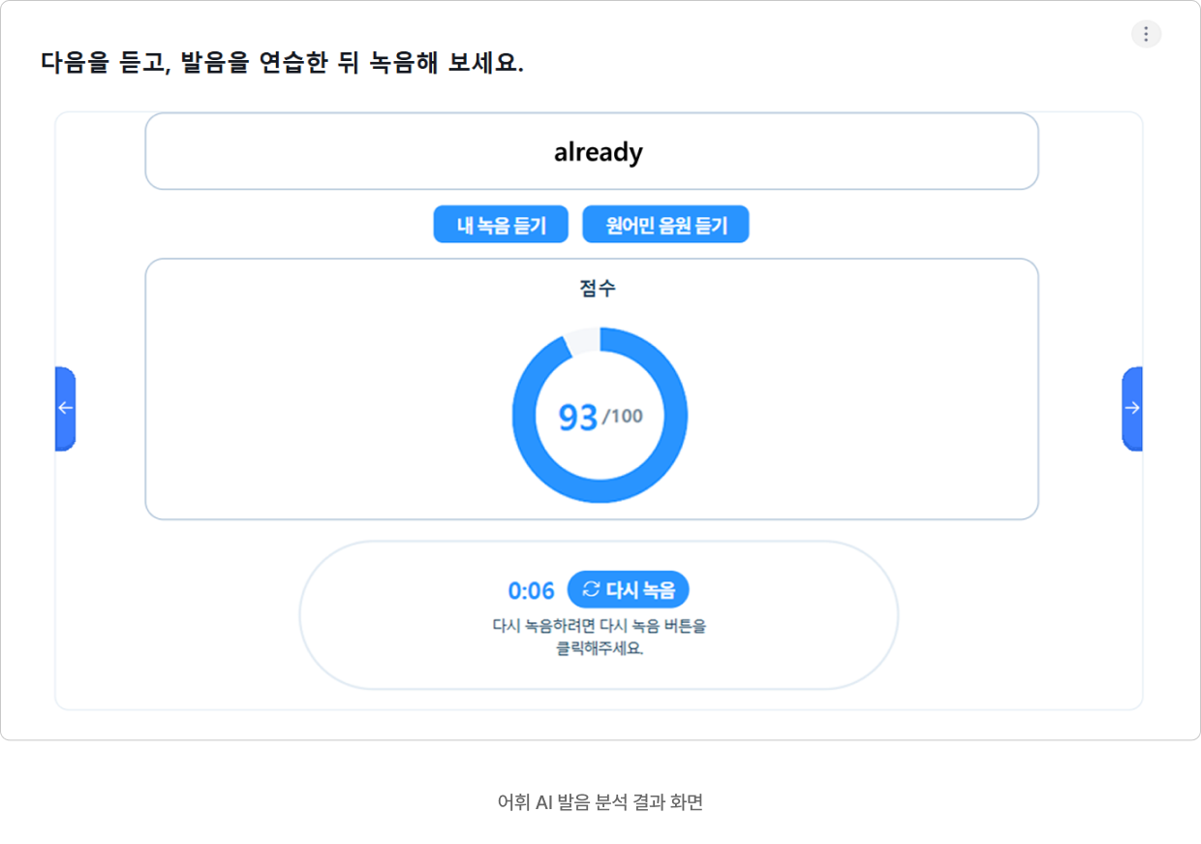Click the 0:06 recording timer

click(x=532, y=590)
